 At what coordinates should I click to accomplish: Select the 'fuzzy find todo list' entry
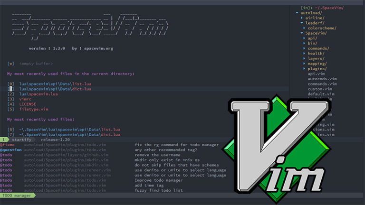point(158,190)
